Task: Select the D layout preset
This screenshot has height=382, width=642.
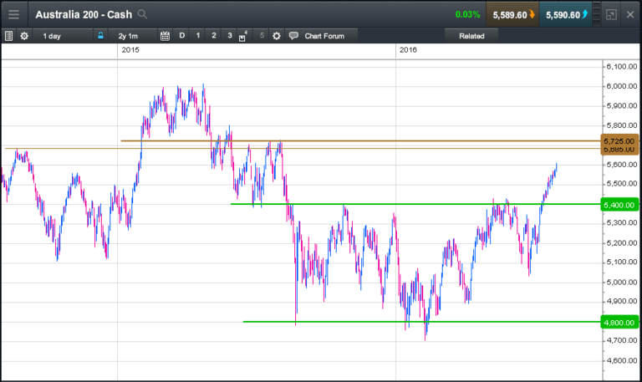Action: tap(181, 36)
